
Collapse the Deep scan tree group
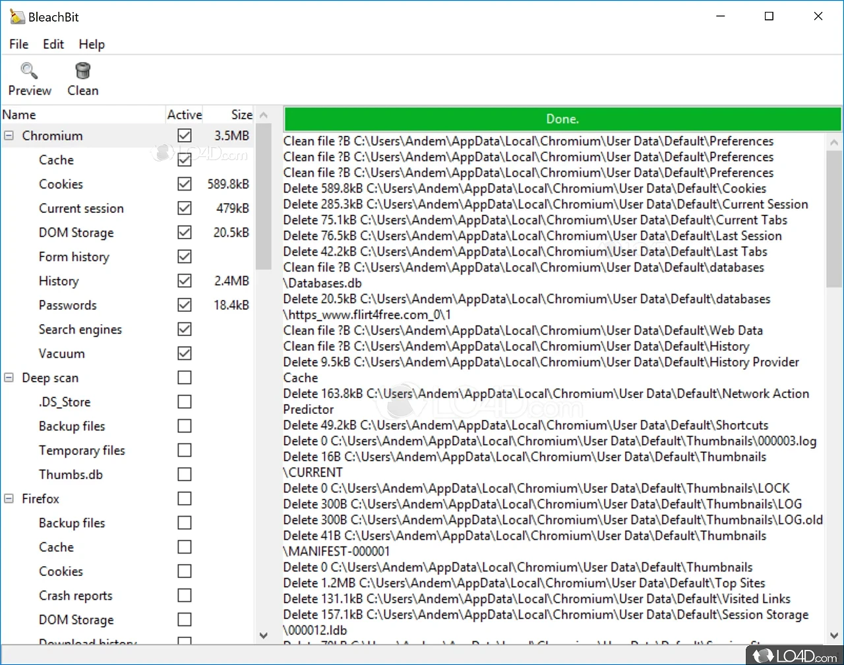(x=9, y=378)
